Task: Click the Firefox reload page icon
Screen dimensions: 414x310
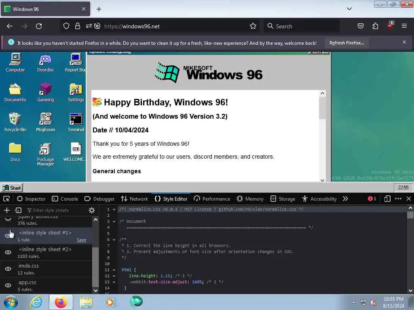Action: point(39,26)
